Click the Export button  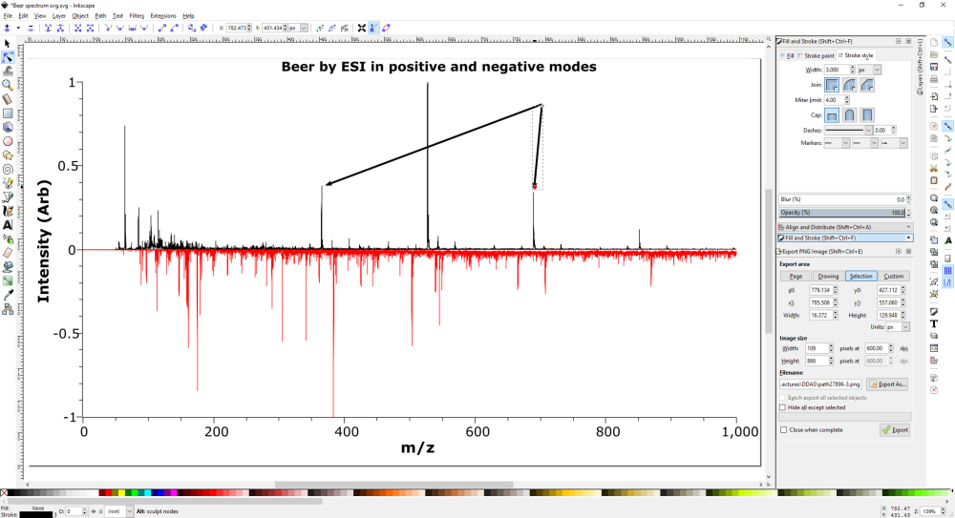coord(895,429)
